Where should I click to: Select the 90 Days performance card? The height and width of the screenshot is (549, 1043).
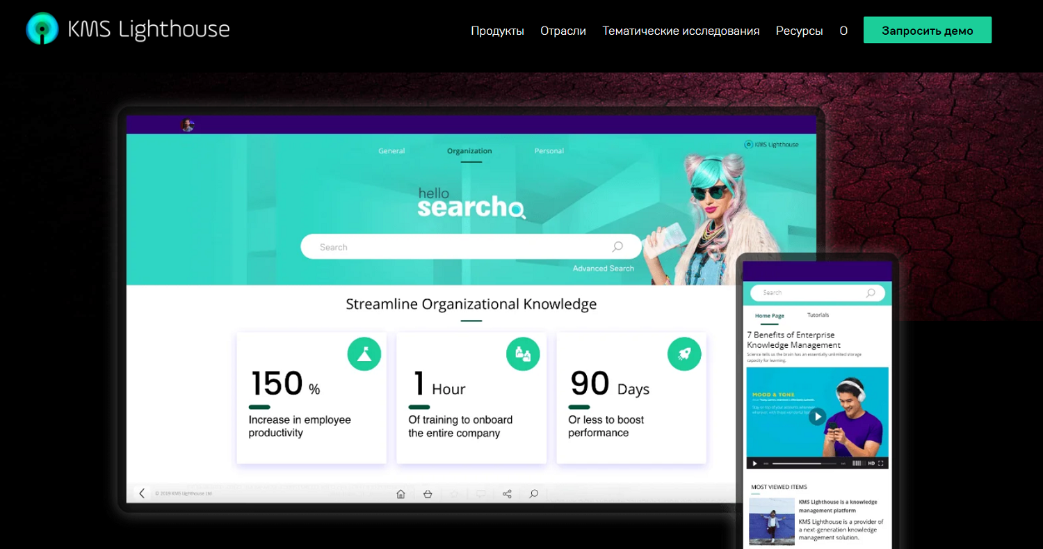[631, 398]
